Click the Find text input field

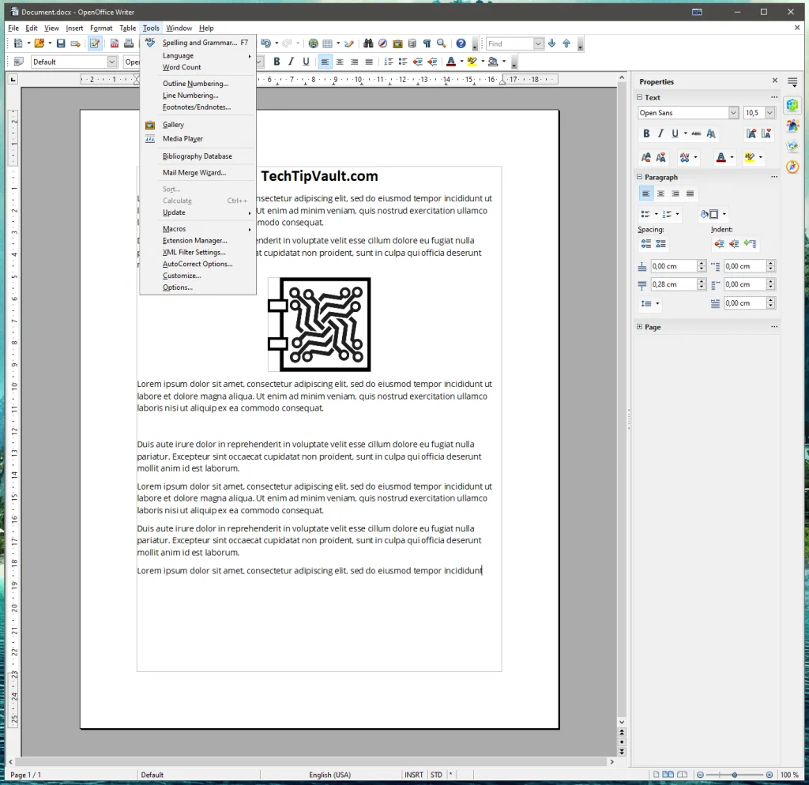point(510,44)
